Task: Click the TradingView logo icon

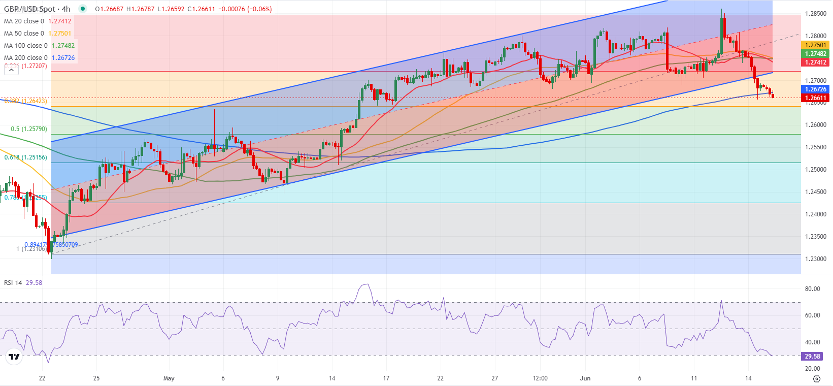Action: click(x=14, y=357)
